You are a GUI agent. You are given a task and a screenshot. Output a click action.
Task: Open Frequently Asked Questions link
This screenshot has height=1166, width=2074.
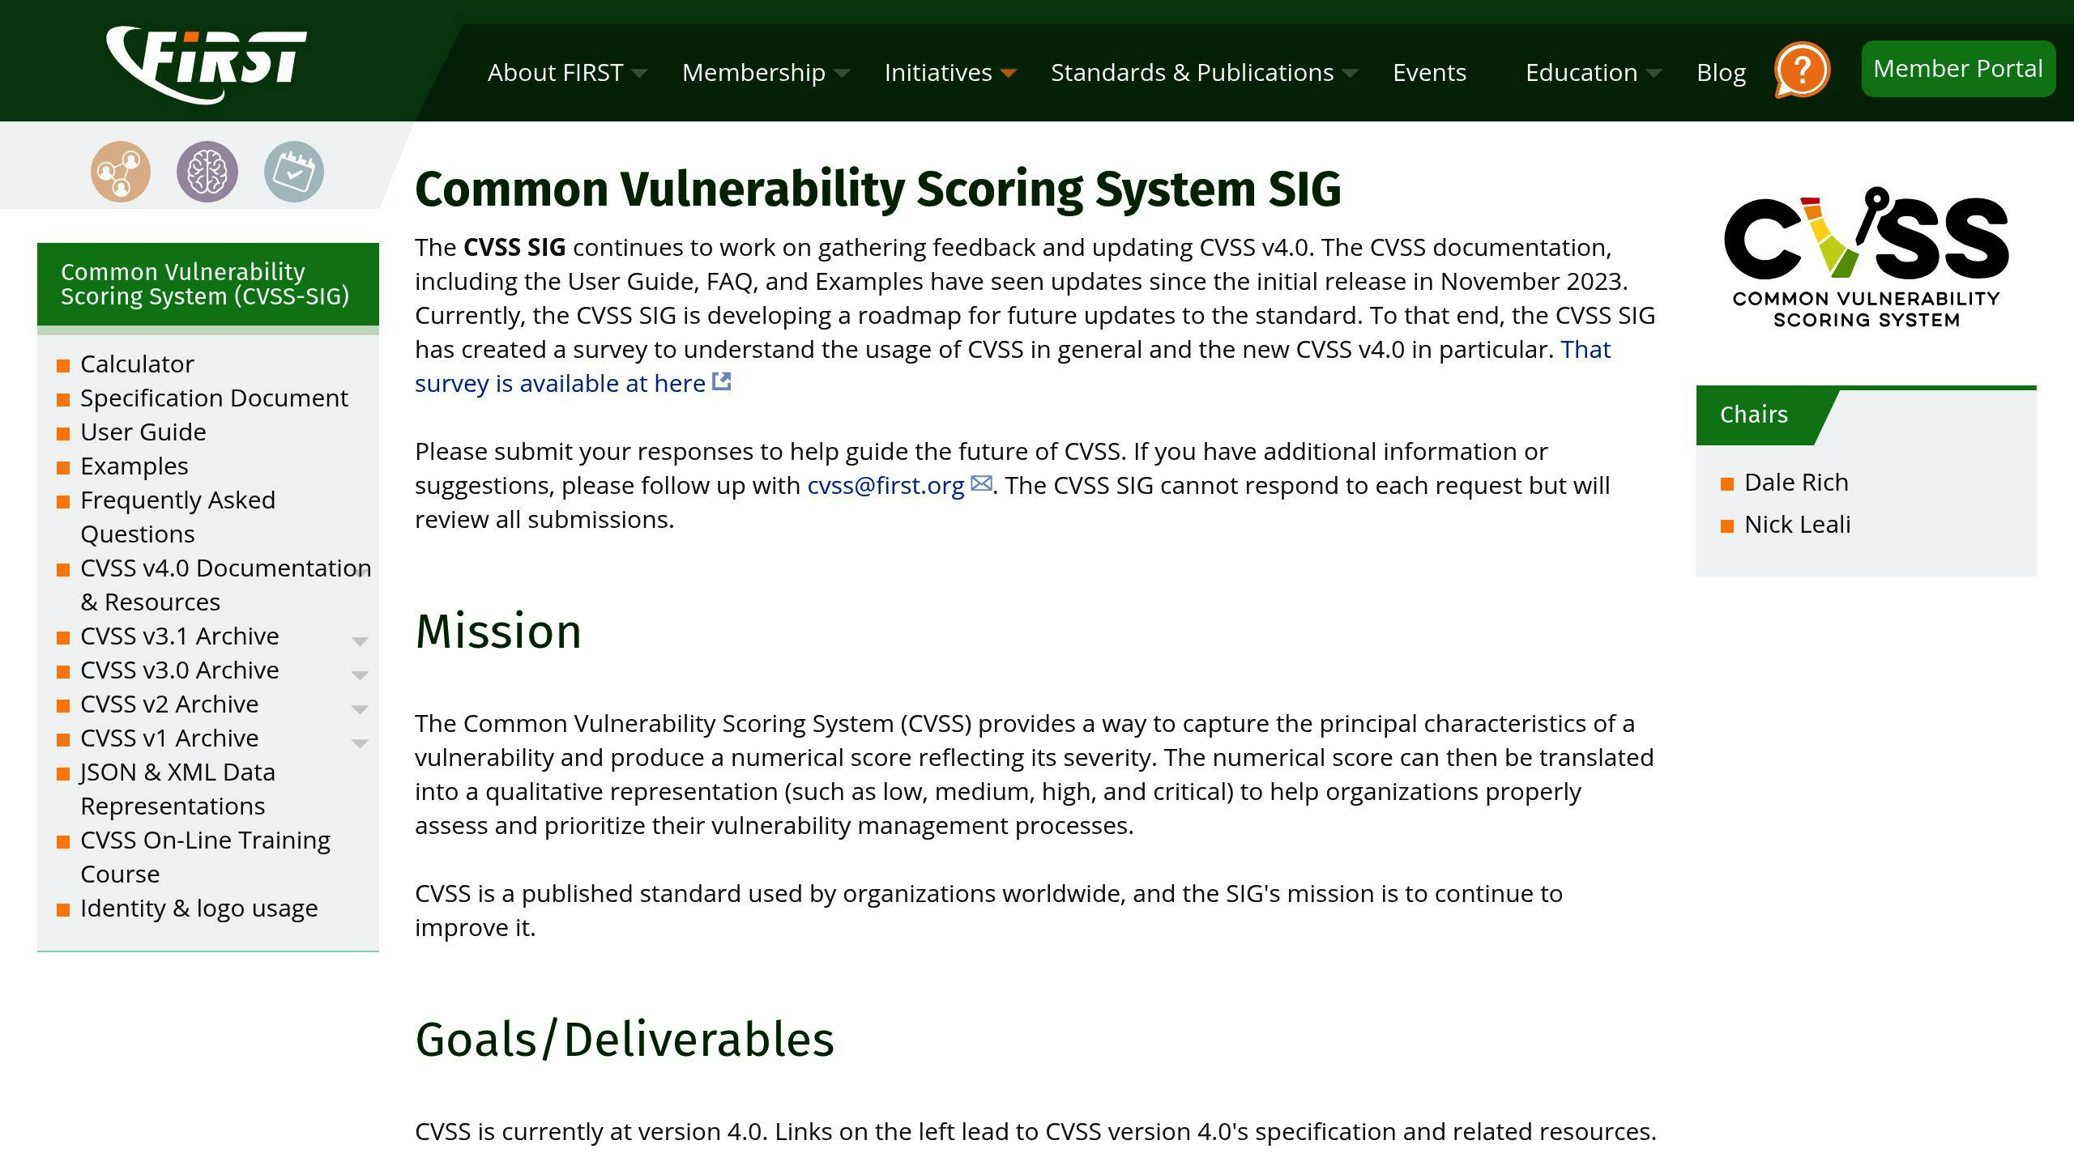[177, 517]
